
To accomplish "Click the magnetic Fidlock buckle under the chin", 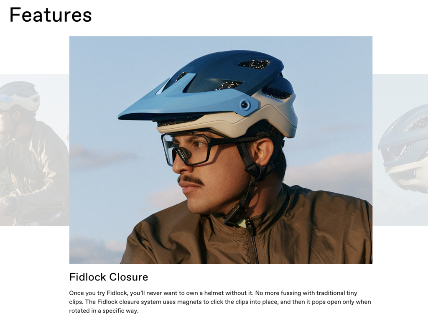I will (234, 215).
